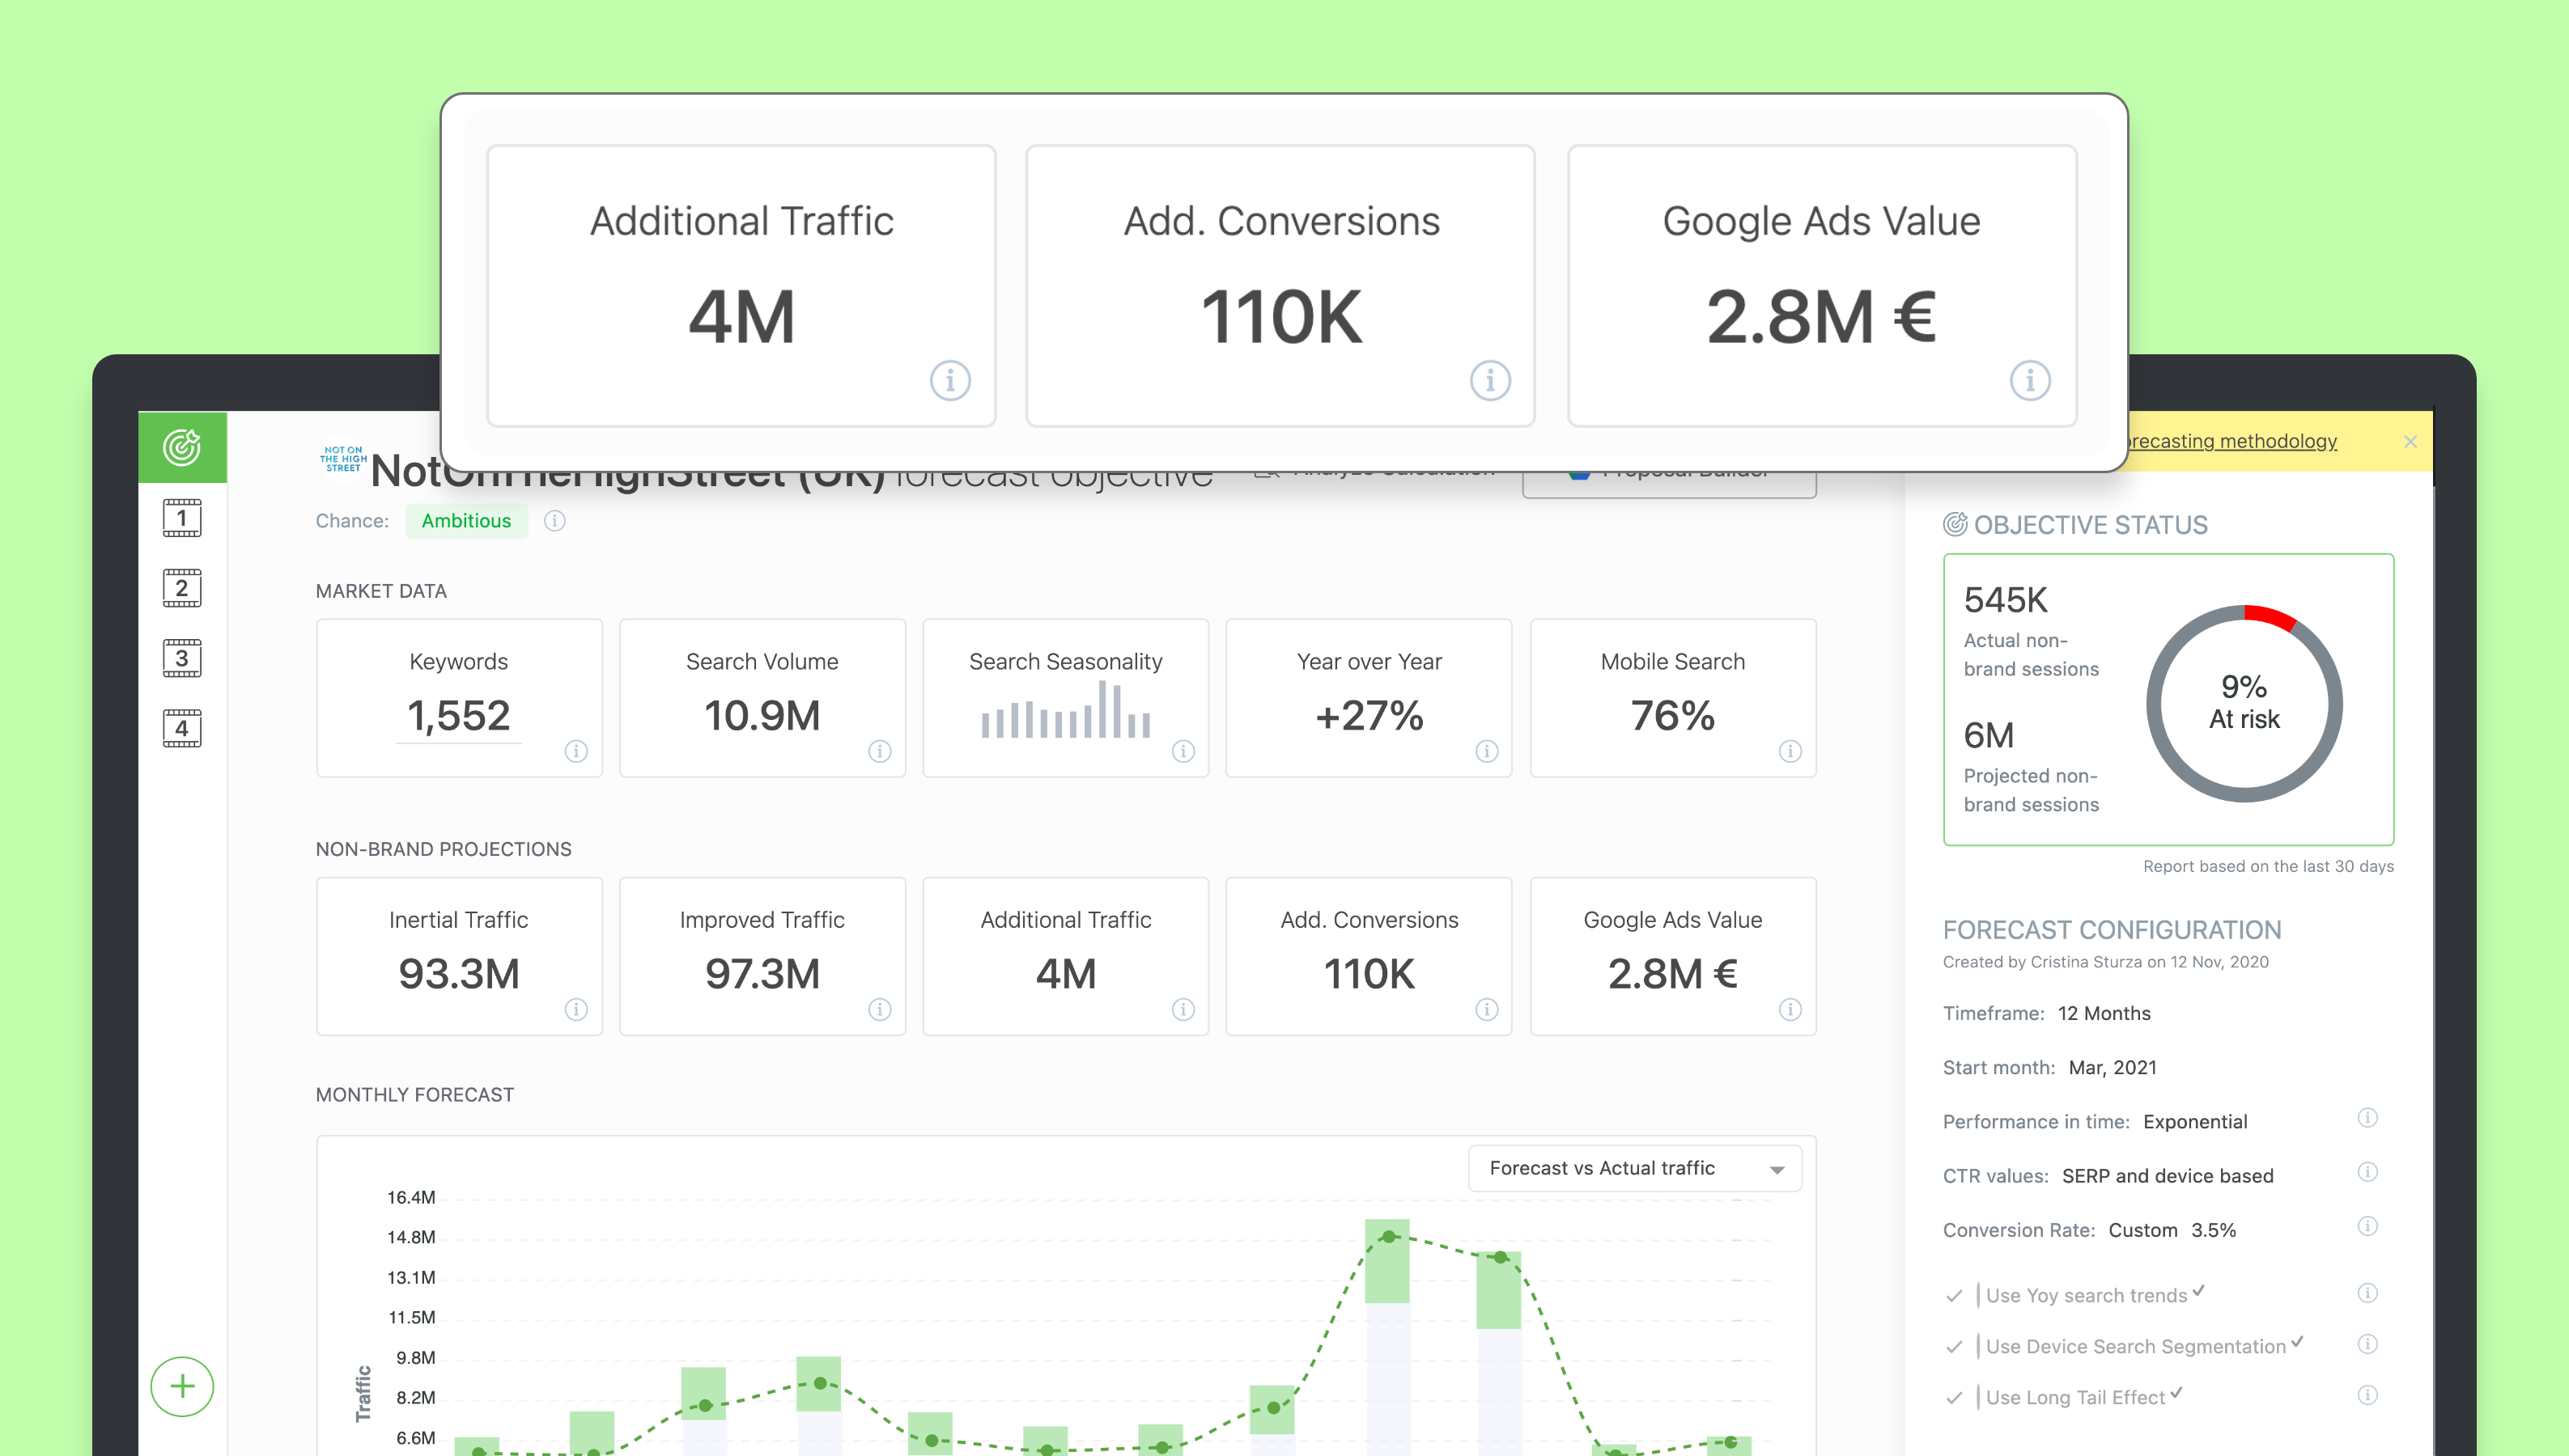Click info icon in dashboard Additional Traffic card

(1183, 1009)
